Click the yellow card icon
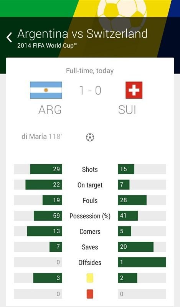Image resolution: width=180 pixels, height=307 pixels. 90,278
